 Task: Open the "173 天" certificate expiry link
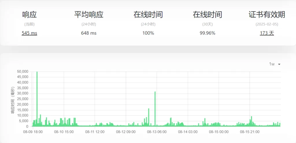click(x=267, y=33)
